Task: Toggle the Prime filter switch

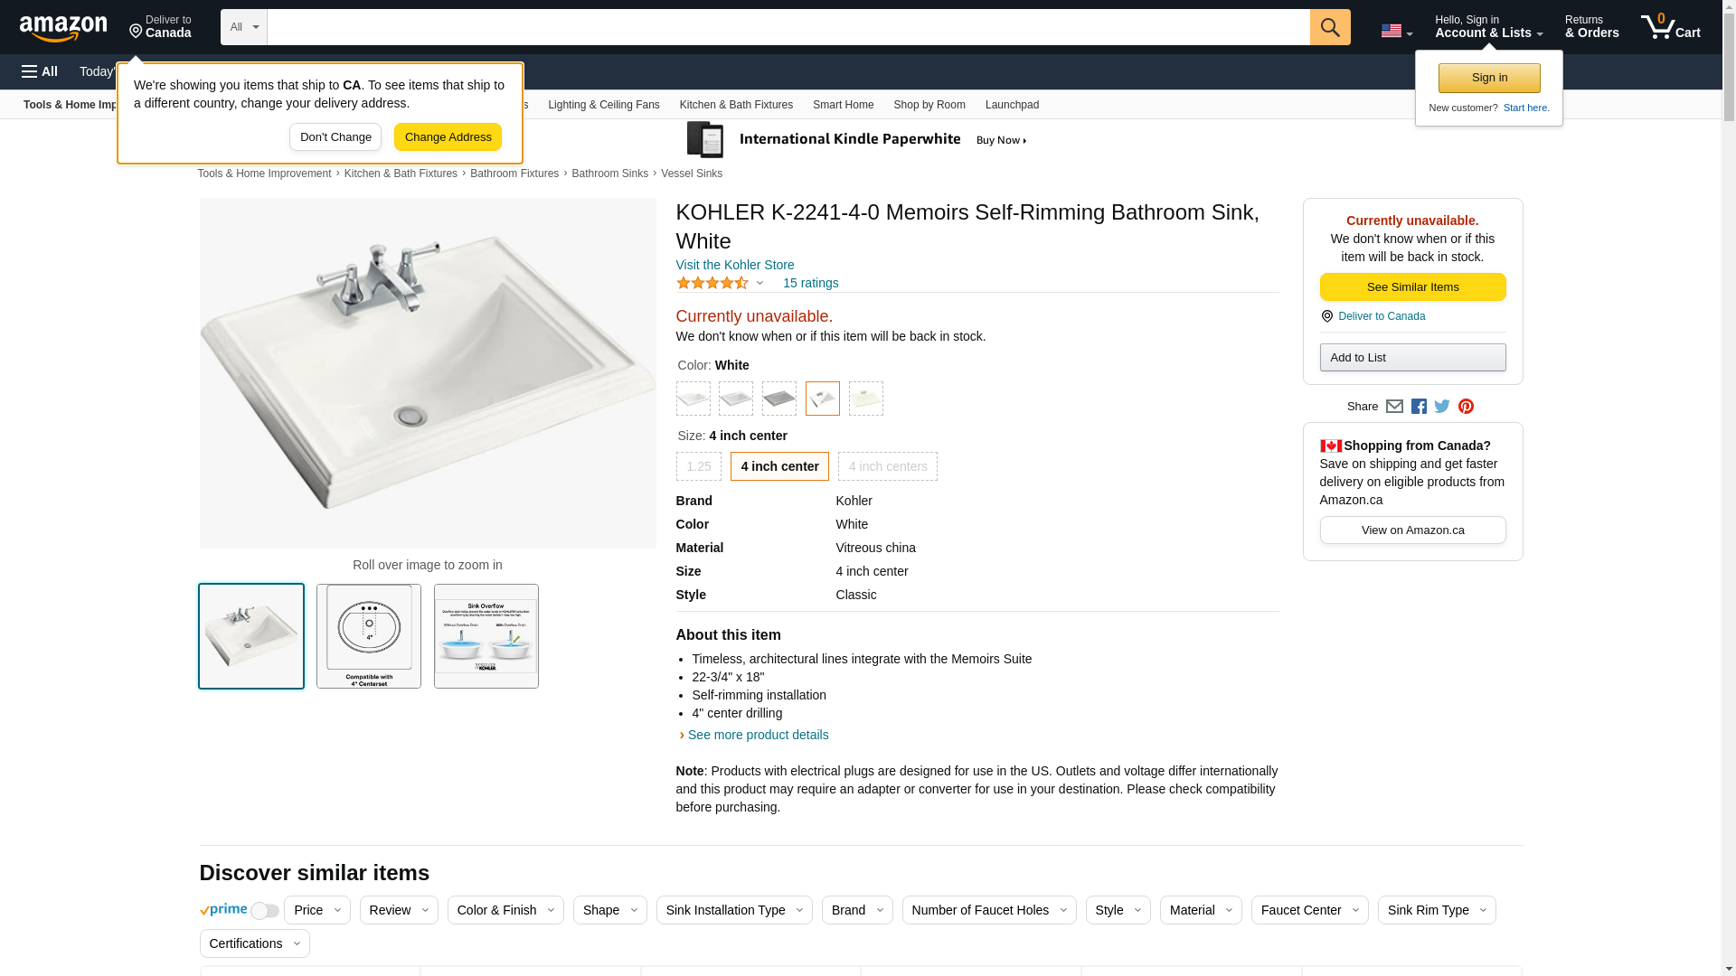Action: 264,911
